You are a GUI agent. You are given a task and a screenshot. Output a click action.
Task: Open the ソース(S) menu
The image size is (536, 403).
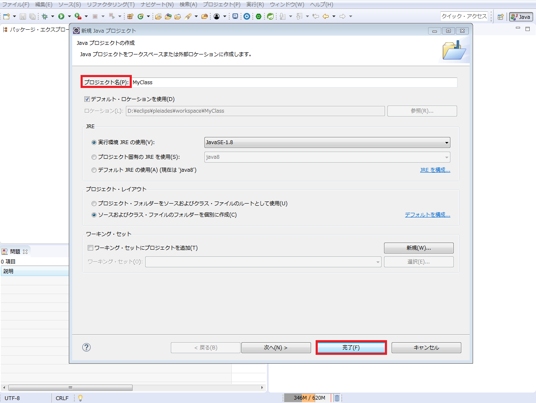[x=69, y=4]
